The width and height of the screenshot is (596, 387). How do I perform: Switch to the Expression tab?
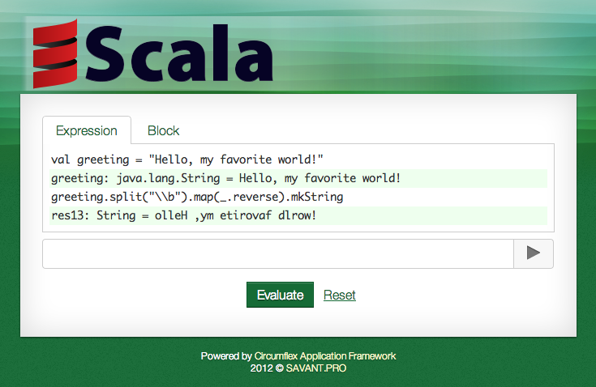(86, 130)
